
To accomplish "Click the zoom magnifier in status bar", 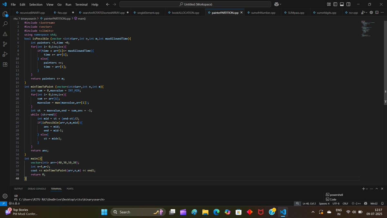I will (x=297, y=203).
